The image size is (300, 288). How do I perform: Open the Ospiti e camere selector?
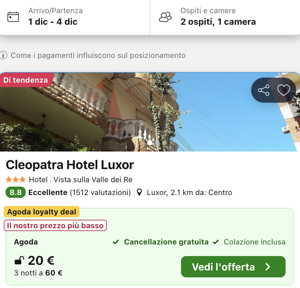[225, 17]
